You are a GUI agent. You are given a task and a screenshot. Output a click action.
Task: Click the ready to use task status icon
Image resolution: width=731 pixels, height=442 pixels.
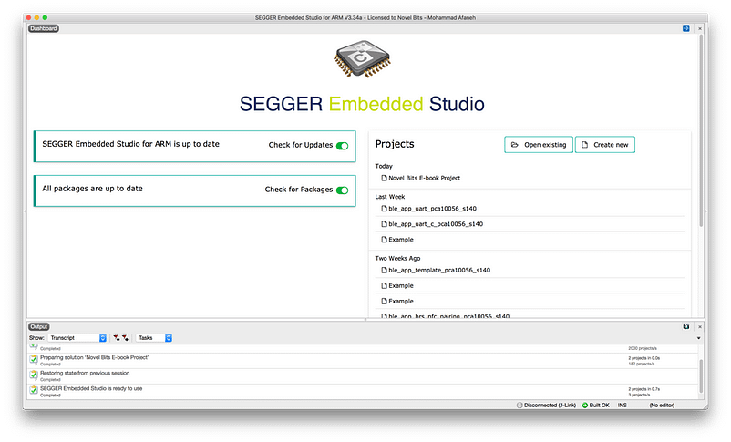[x=34, y=390]
